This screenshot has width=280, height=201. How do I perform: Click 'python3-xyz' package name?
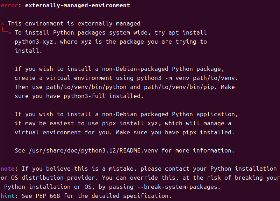[34, 42]
